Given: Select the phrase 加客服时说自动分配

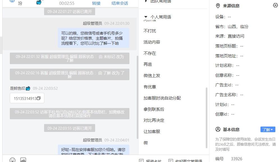Looking at the screenshot, I should 162,98.
